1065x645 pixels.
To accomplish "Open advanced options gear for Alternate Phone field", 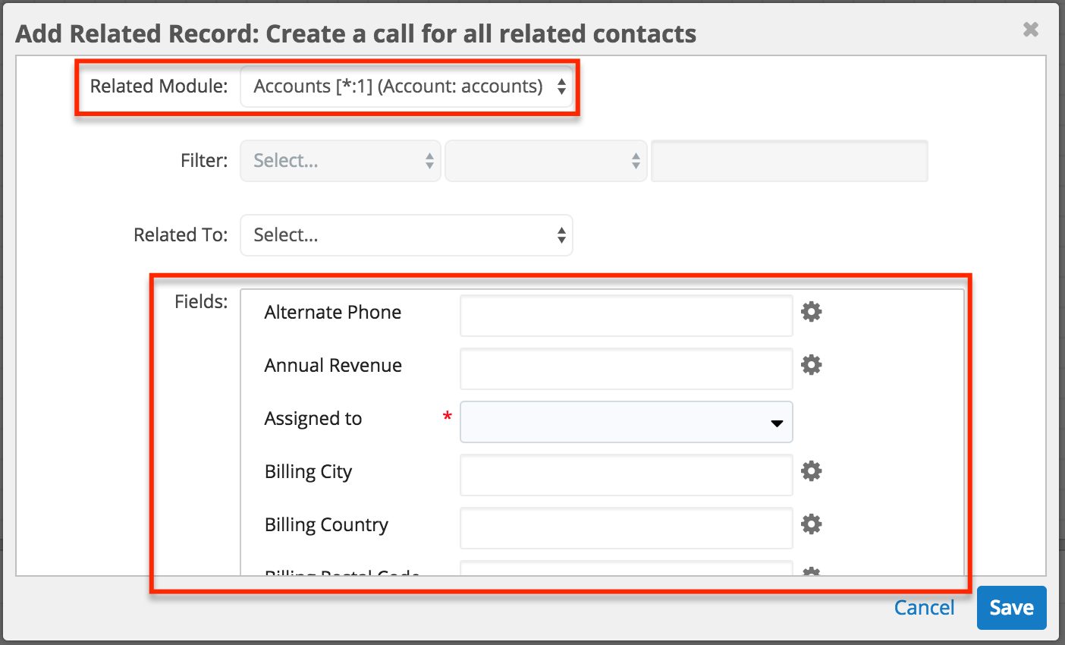I will pyautogui.click(x=811, y=312).
